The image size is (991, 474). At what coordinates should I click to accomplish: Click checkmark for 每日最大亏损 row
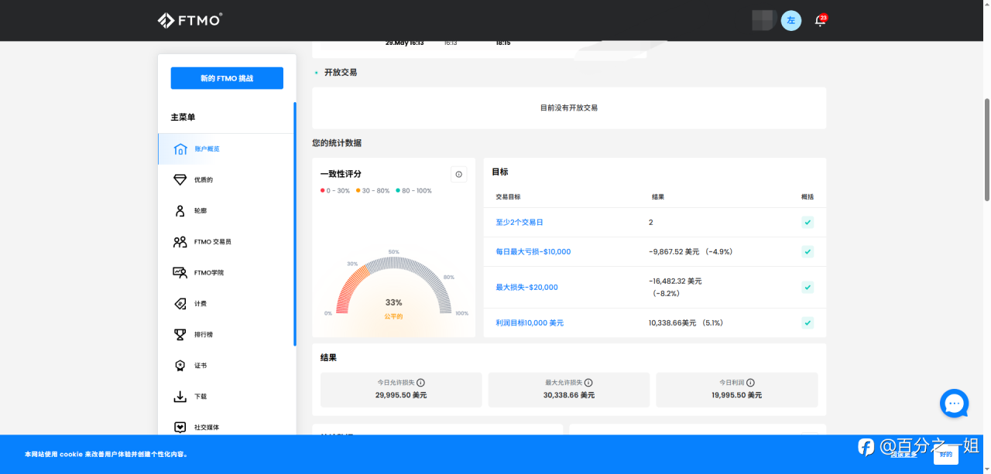coord(808,252)
